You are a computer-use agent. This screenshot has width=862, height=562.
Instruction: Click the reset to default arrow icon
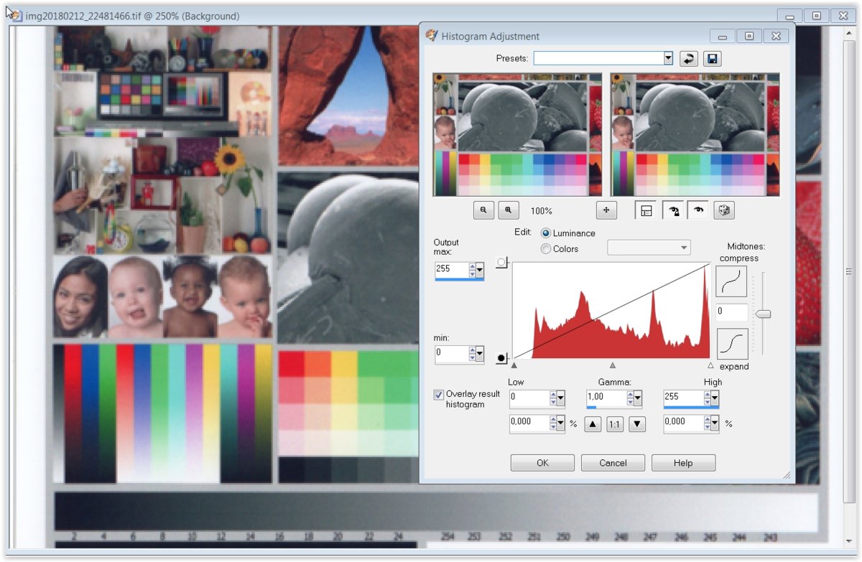[x=689, y=59]
